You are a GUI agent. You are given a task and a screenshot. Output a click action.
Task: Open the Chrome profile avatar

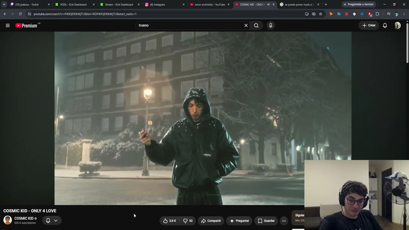tap(397, 14)
